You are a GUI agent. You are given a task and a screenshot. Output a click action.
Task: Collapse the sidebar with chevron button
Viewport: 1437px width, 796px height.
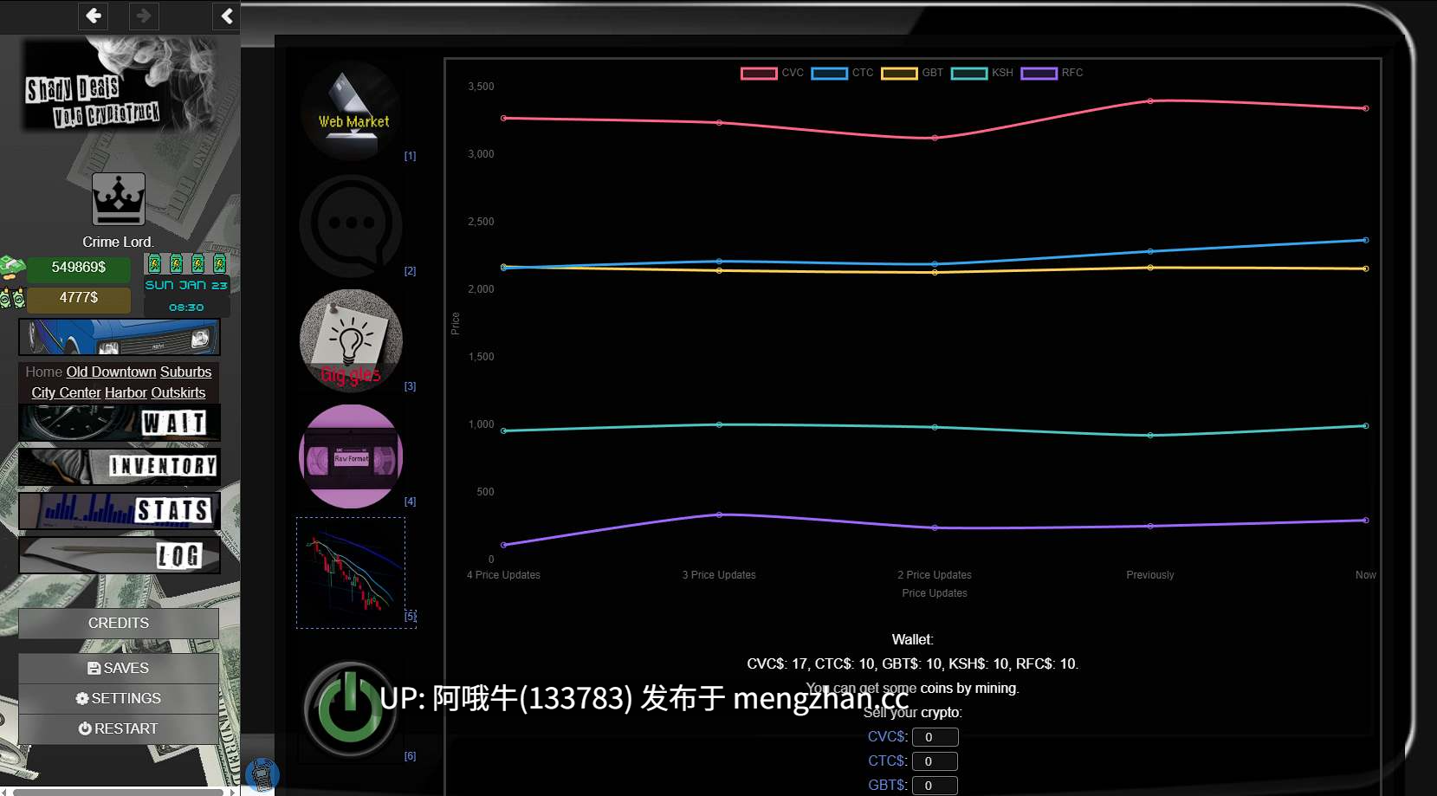pos(226,16)
